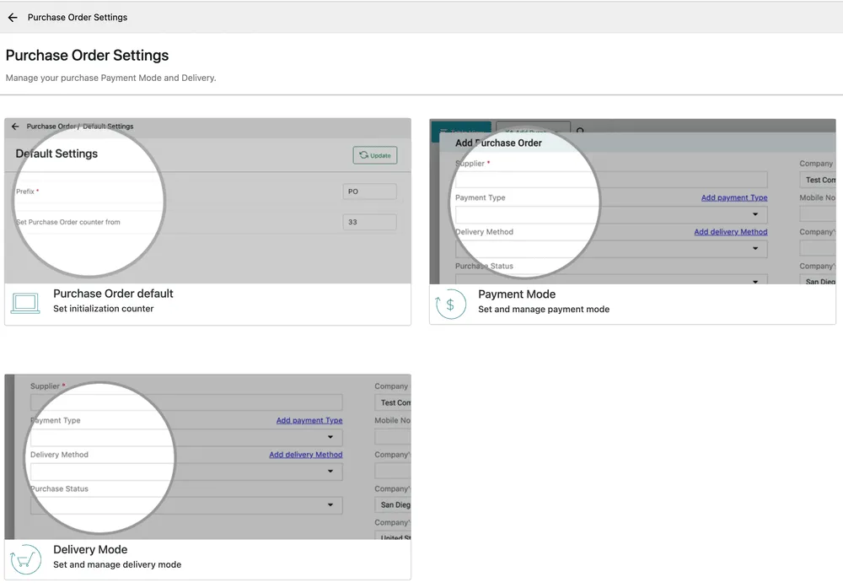Screen dimensions: 843x588
Task: Click 'Set and manage delivery mode' description
Action: pyautogui.click(x=117, y=565)
